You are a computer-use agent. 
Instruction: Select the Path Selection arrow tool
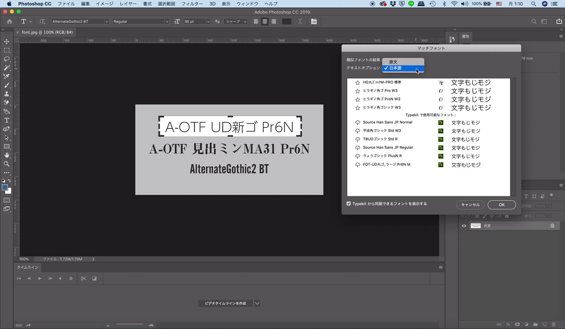coord(7,138)
